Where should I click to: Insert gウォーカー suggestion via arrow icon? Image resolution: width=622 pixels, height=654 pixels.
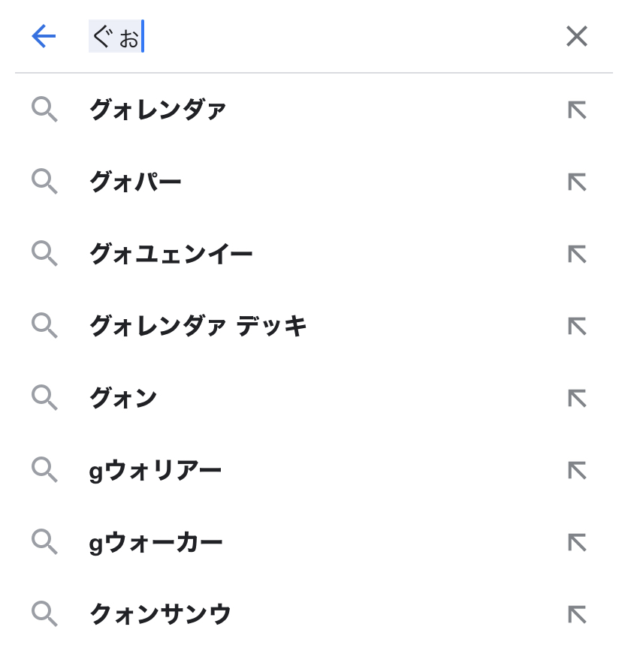tap(576, 543)
